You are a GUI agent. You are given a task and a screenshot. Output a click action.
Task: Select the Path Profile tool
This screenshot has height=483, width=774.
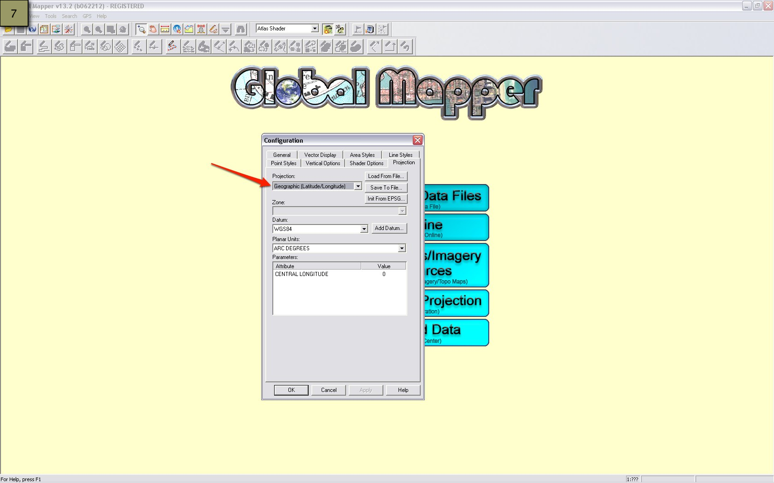tap(189, 29)
